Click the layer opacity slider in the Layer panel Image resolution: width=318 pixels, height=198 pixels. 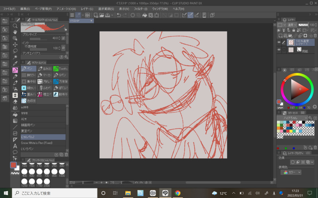pos(303,25)
